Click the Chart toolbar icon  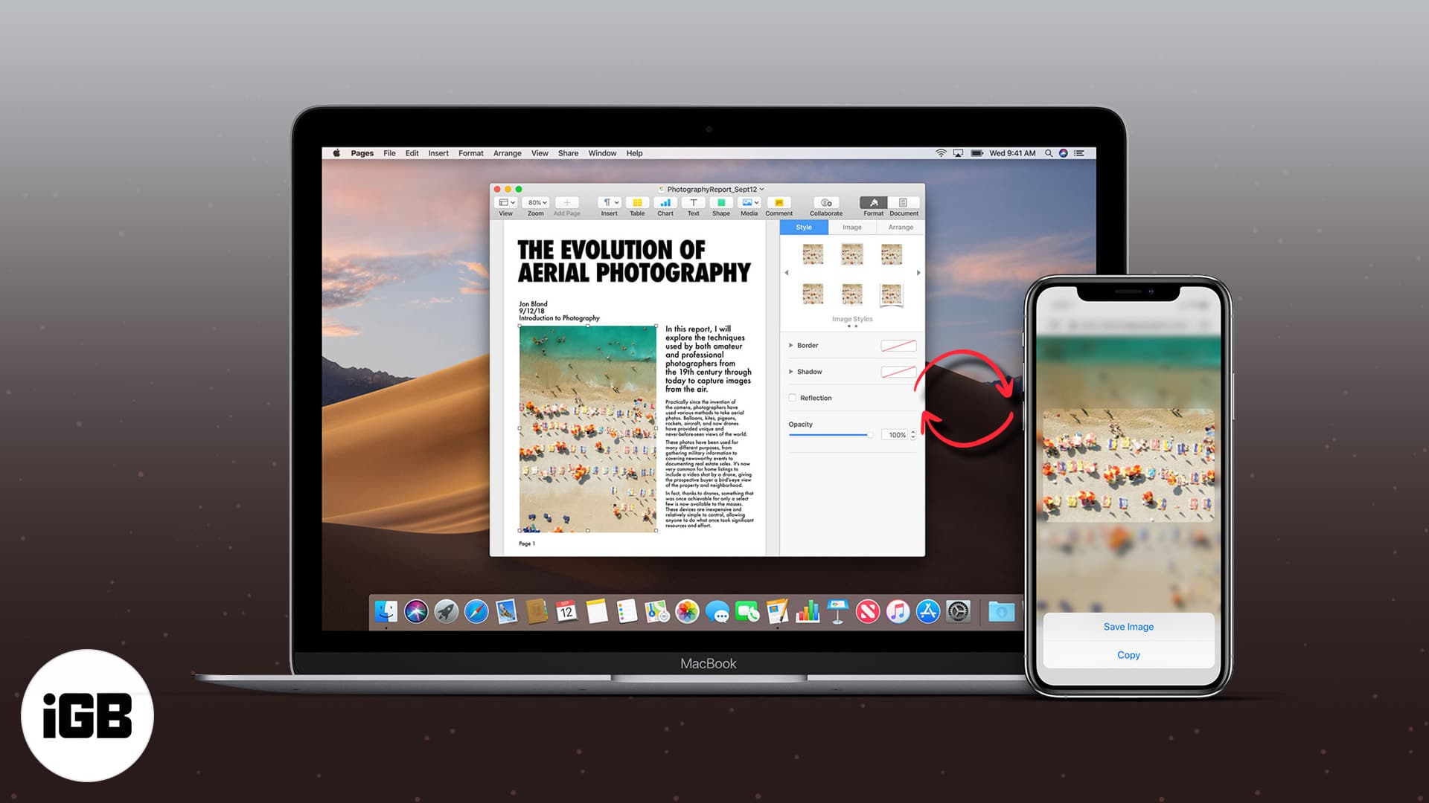665,202
